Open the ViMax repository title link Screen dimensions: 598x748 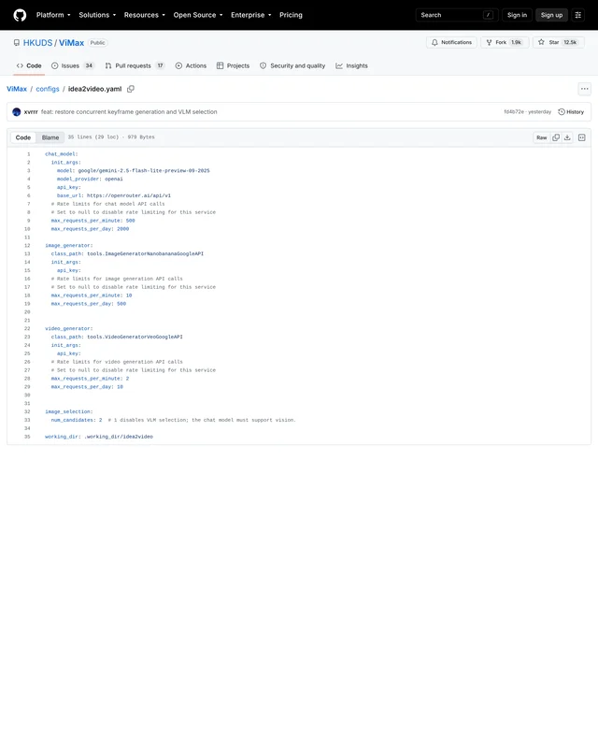click(72, 42)
